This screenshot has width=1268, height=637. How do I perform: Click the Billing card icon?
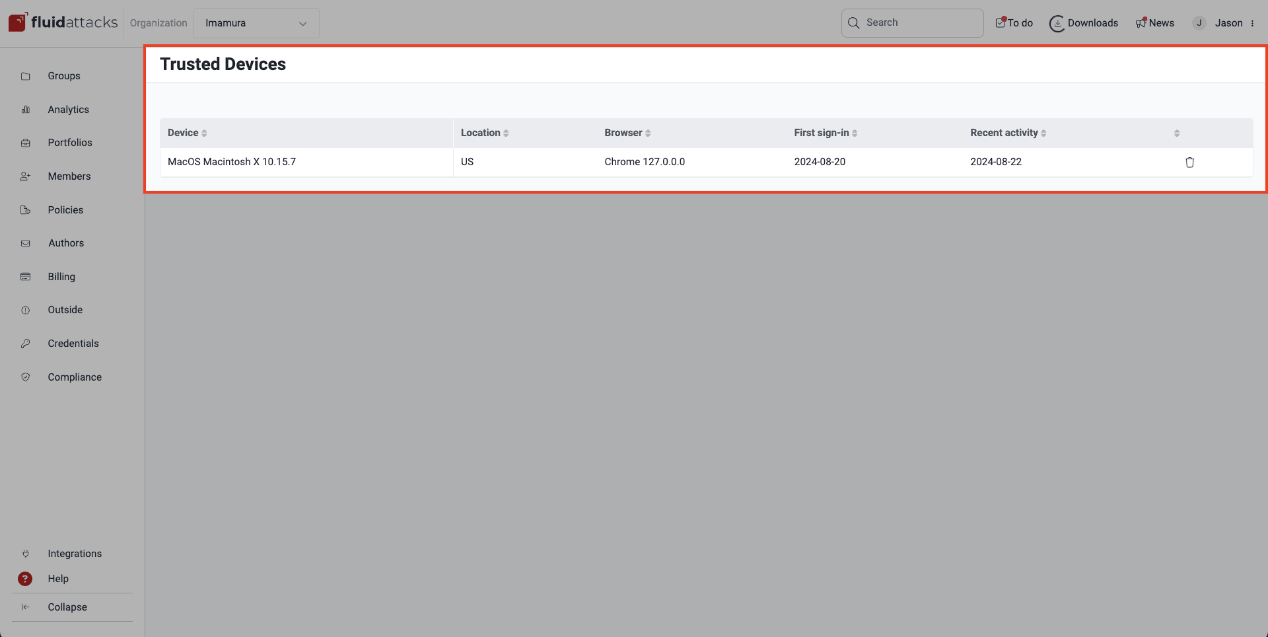point(26,277)
